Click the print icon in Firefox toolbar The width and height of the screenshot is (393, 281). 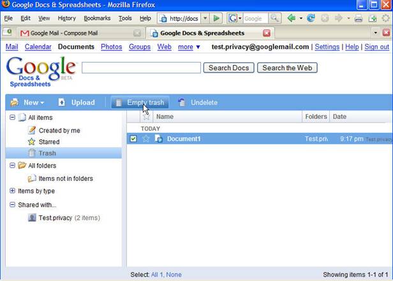click(359, 18)
